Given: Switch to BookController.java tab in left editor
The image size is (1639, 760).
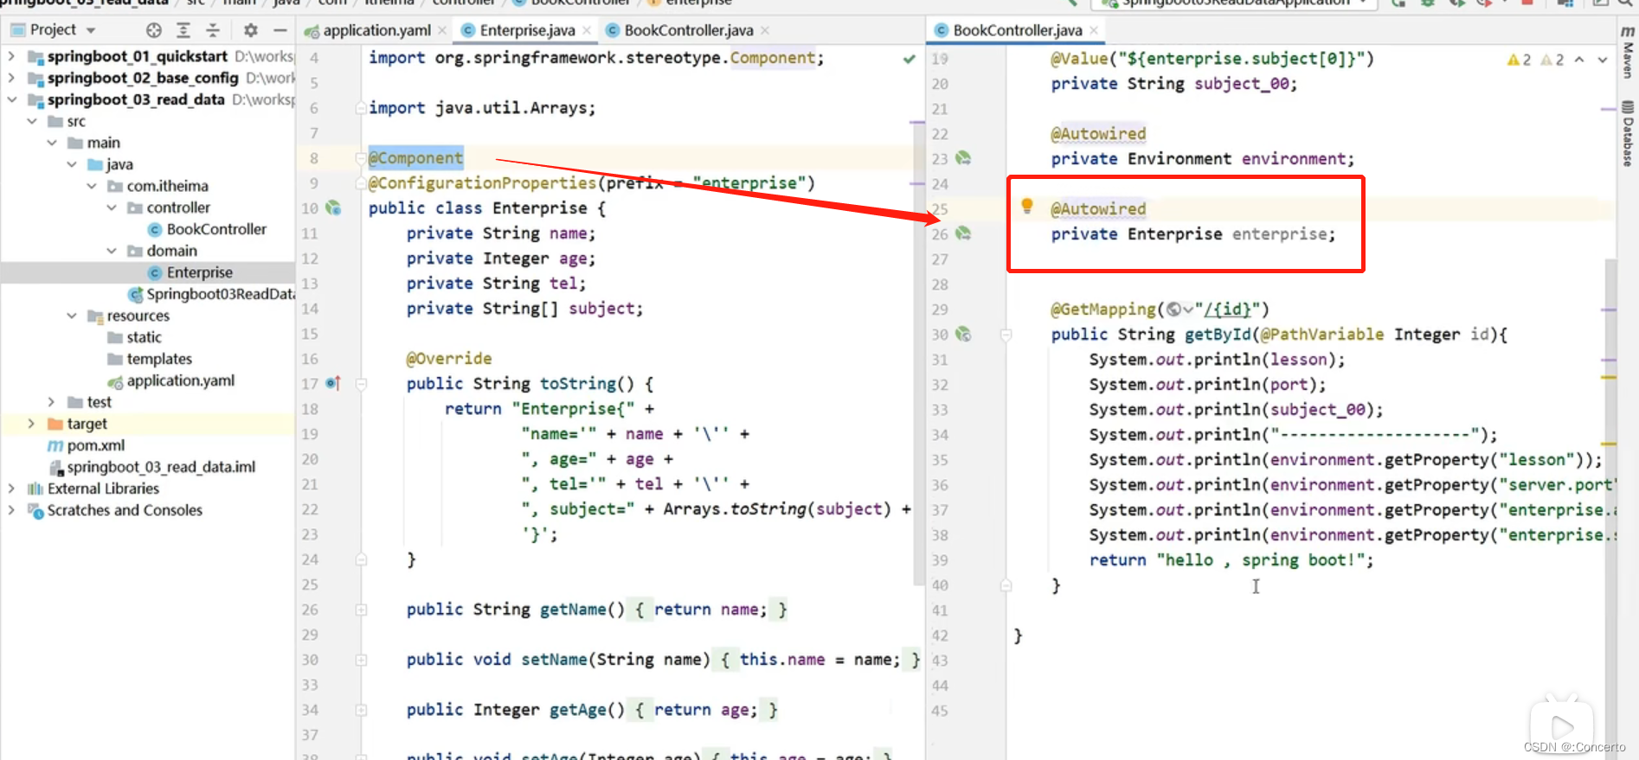Looking at the screenshot, I should point(688,30).
